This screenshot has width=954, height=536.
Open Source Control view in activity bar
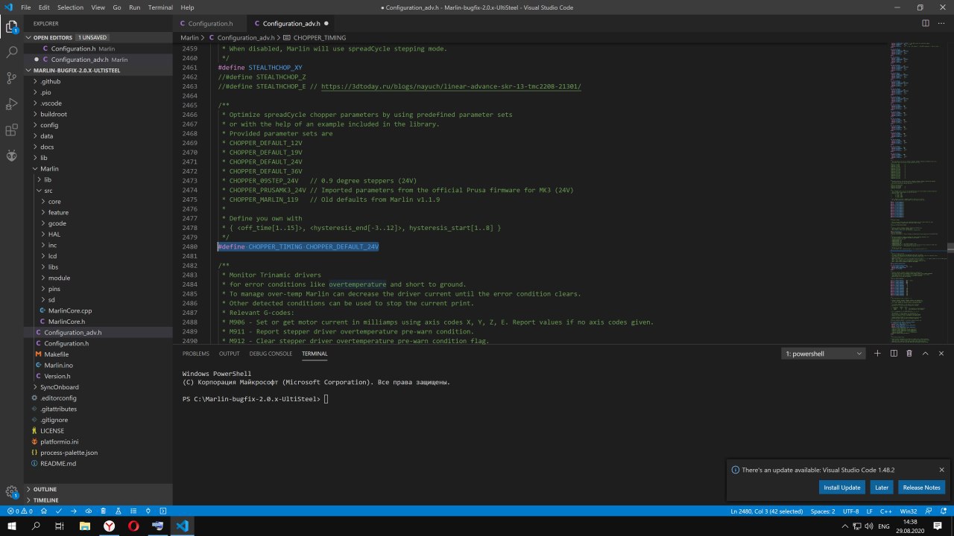pos(12,78)
